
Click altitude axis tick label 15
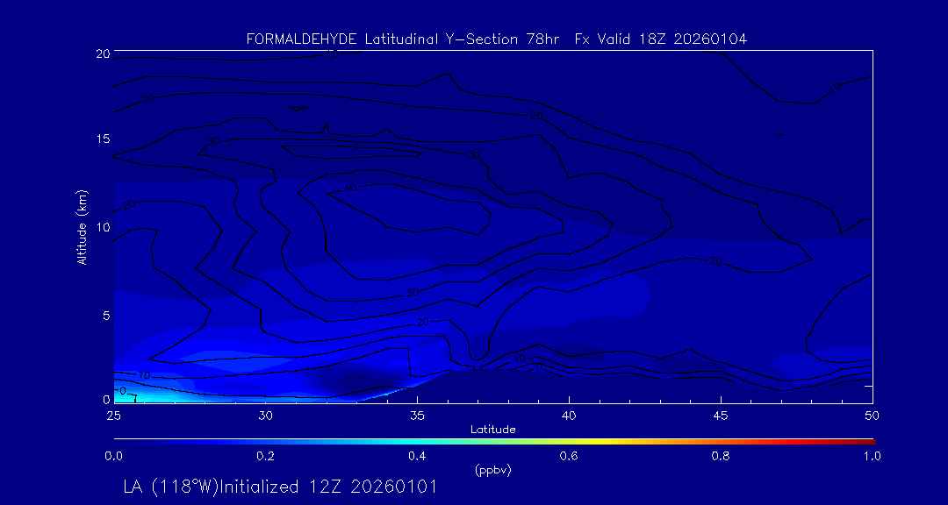(102, 139)
